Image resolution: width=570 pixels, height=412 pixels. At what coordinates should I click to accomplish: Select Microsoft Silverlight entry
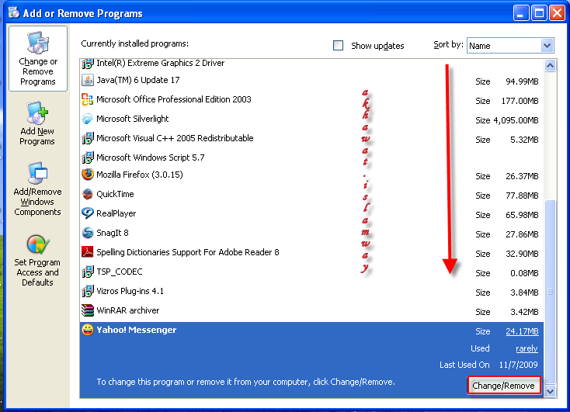[311, 119]
